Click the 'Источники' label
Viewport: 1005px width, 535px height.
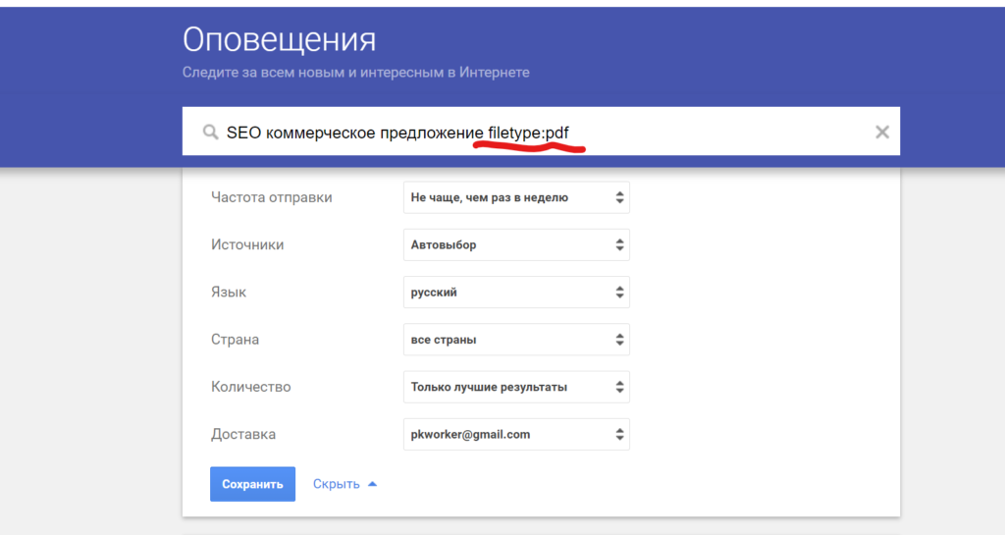click(247, 244)
